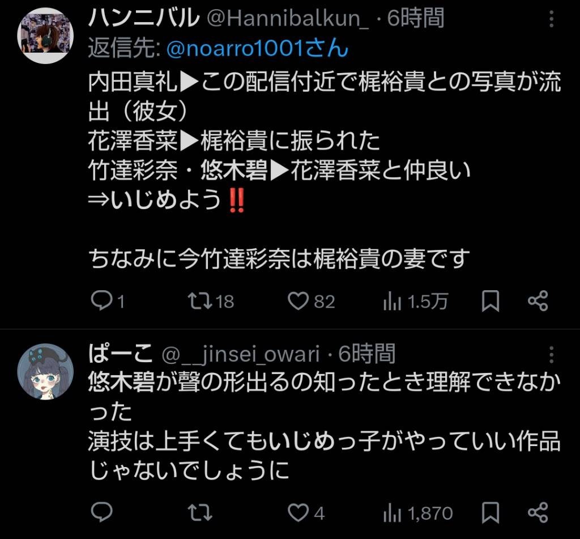
Task: View analytics showing 1,870 views
Action: 418,513
